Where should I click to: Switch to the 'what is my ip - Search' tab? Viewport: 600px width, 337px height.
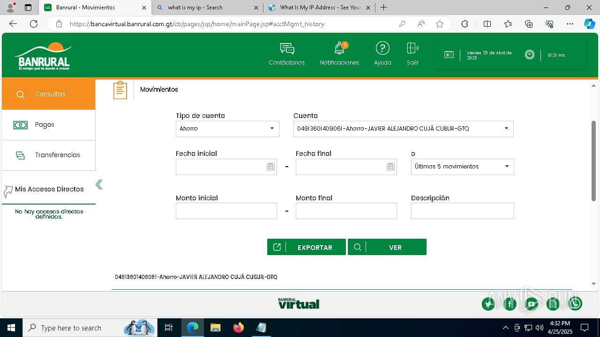(x=208, y=7)
